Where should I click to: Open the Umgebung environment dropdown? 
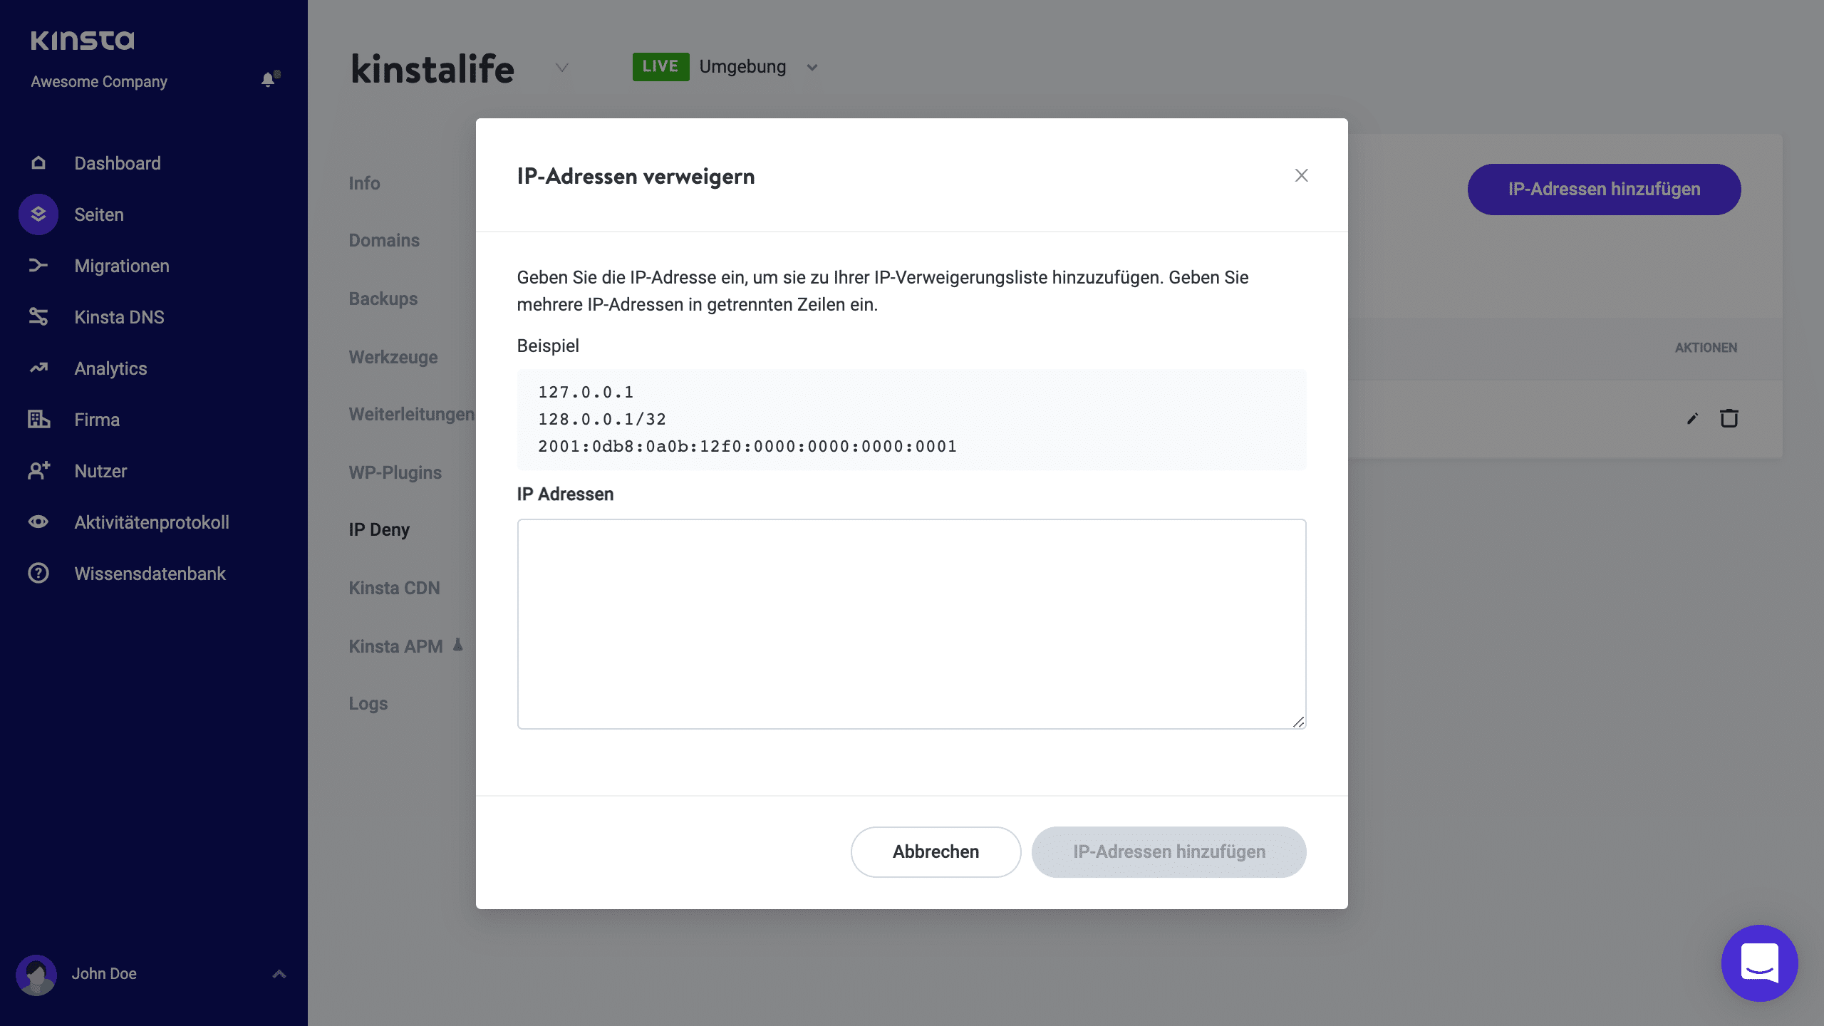point(812,66)
